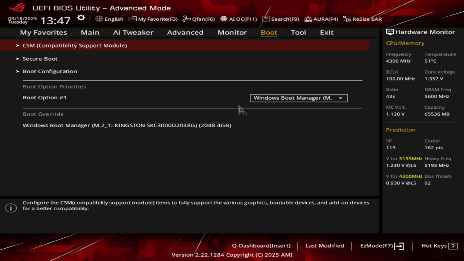The image size is (464, 261).
Task: Open AURA(F4) lighting options
Action: [x=321, y=19]
